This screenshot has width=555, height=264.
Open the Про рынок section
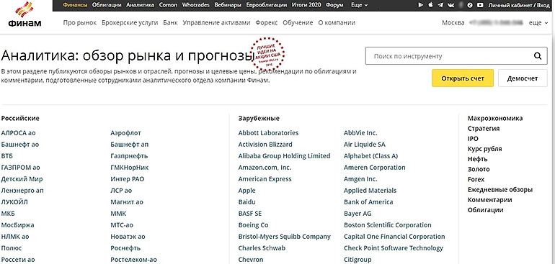[x=79, y=22]
